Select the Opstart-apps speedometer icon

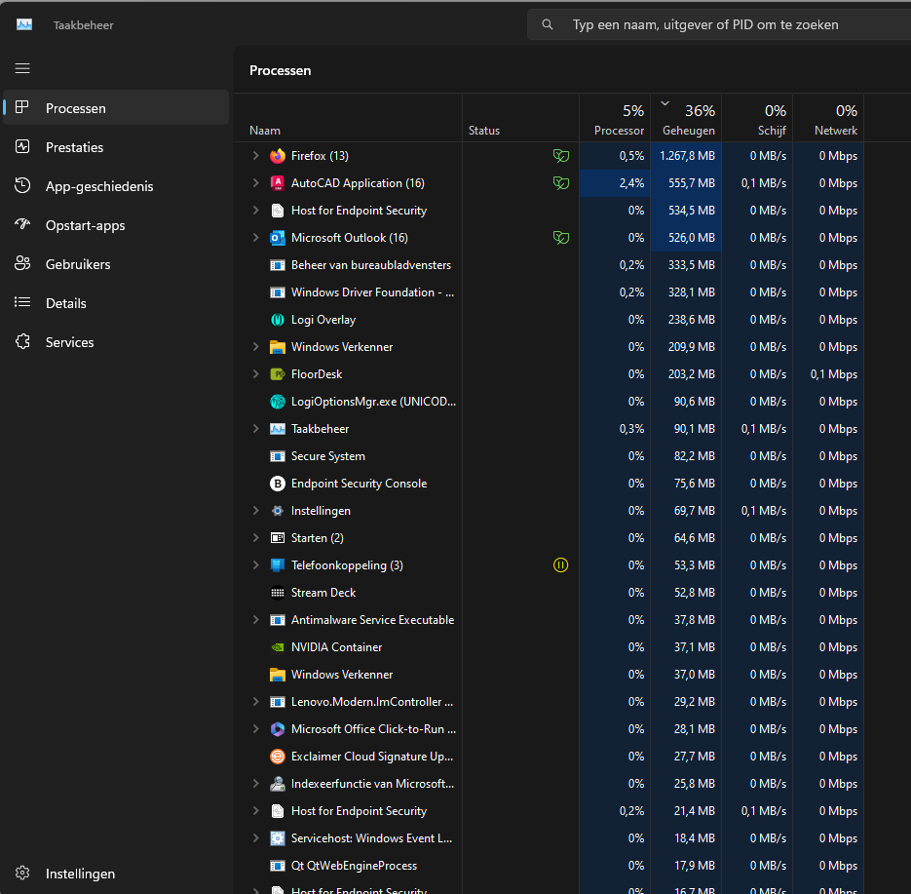(x=22, y=224)
